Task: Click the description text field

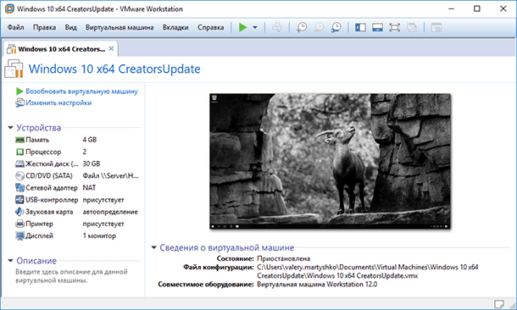Action: coord(71,276)
